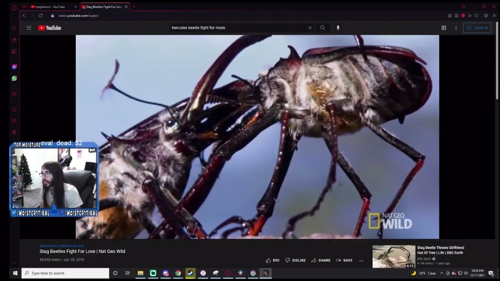Show hidden system tray icons chevron

pos(441,273)
